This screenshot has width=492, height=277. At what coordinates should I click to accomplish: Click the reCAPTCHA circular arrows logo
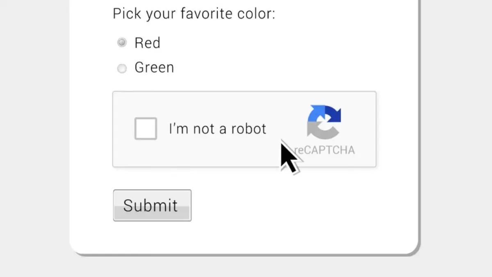(324, 122)
